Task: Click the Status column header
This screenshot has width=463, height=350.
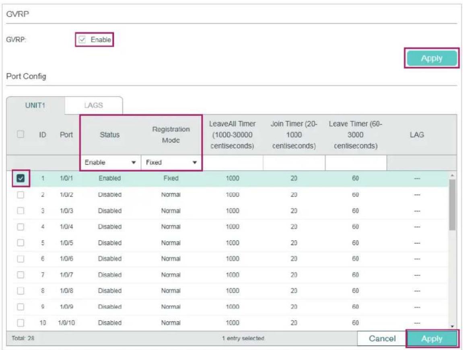Action: click(x=109, y=135)
